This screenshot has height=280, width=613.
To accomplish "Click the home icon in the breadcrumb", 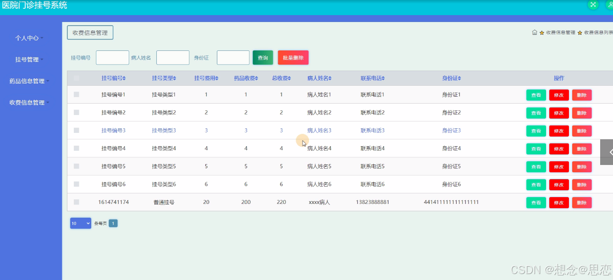I will tap(535, 33).
